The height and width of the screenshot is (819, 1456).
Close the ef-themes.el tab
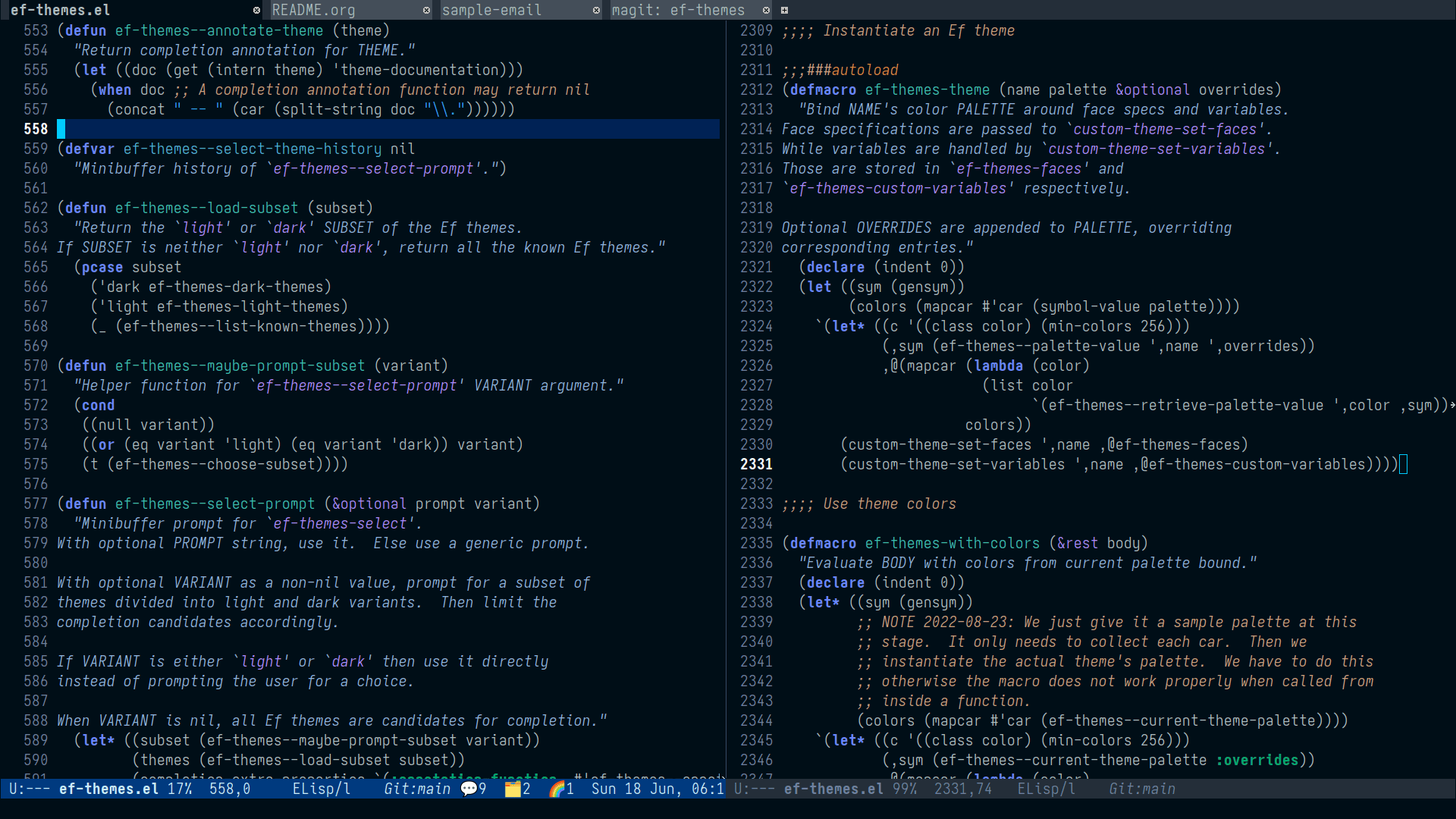pyautogui.click(x=256, y=10)
